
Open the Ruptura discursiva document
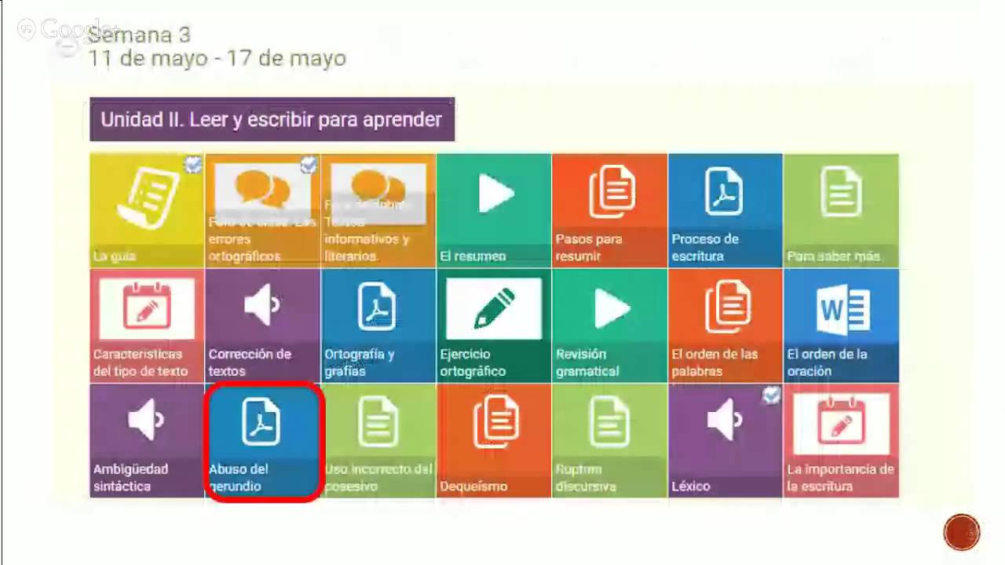coord(609,441)
